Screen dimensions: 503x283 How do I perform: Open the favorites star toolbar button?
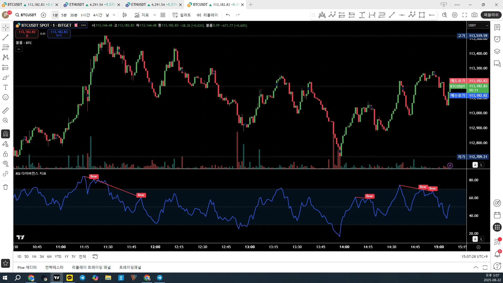[x=6, y=263]
